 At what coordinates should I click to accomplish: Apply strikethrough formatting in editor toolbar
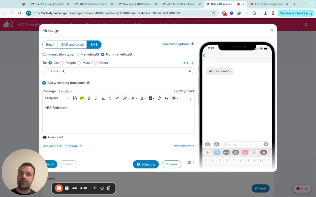click(110, 98)
